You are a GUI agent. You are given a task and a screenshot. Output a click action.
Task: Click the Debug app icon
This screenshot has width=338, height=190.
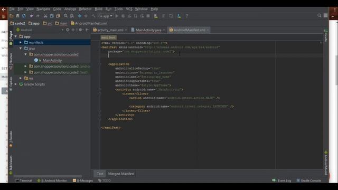[123, 16]
